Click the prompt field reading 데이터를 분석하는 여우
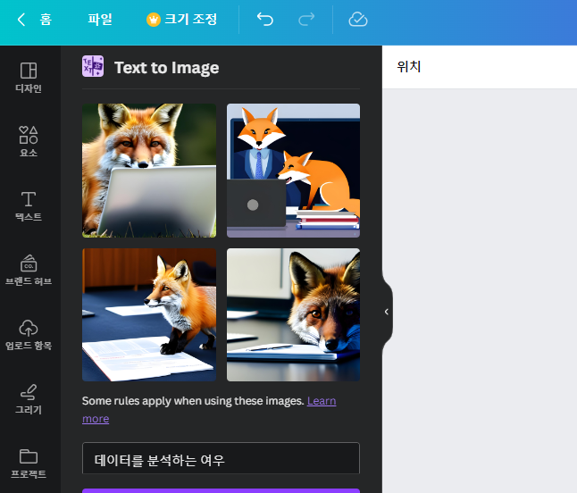Viewport: 577px width, 493px height. [x=221, y=458]
